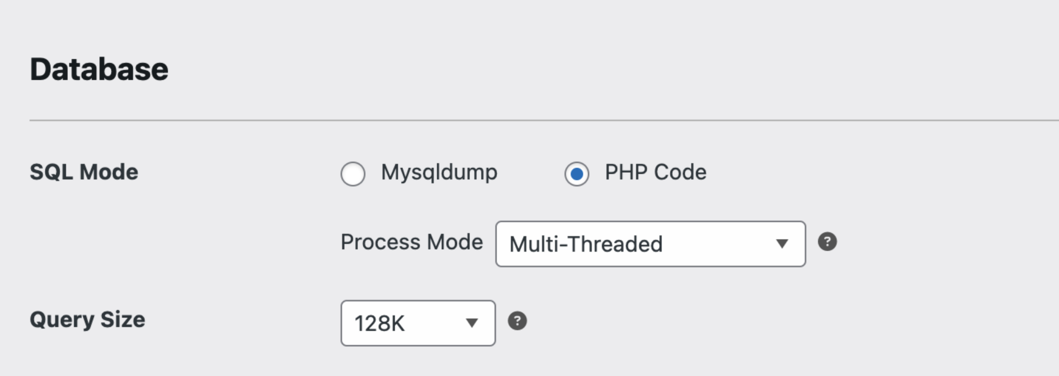The width and height of the screenshot is (1059, 376).
Task: Click the SQL Mode setting label
Action: [84, 172]
